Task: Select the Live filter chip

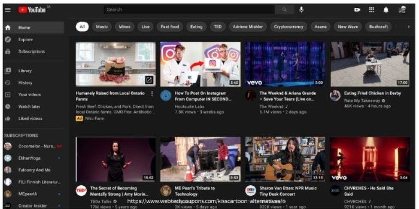Action: click(146, 27)
